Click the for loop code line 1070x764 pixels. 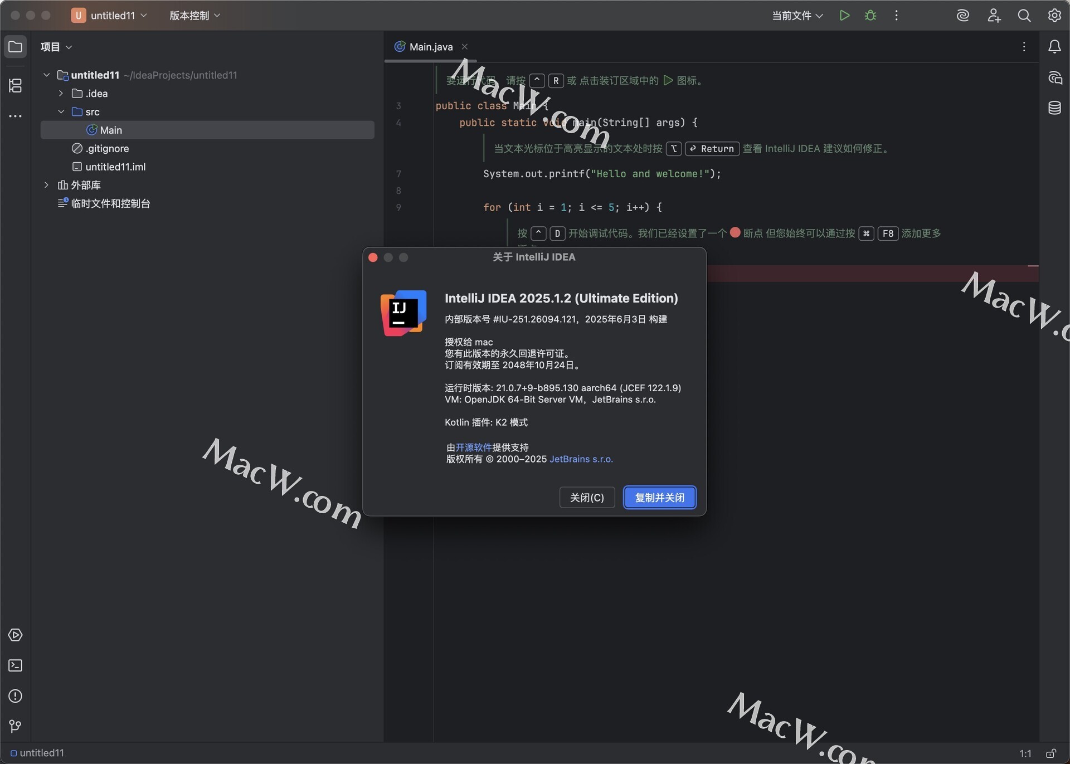point(572,207)
